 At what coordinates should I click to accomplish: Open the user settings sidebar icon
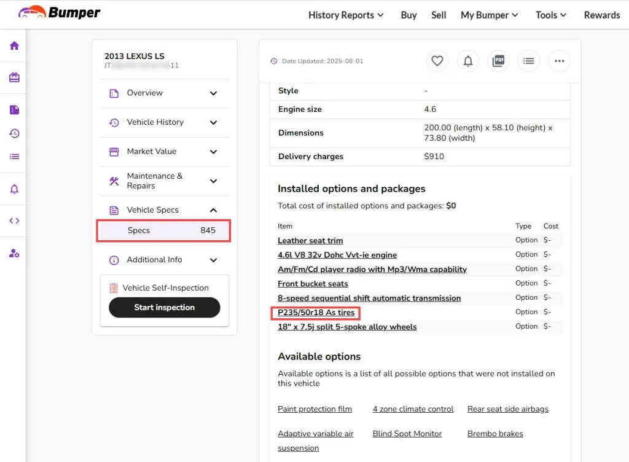[x=15, y=254]
